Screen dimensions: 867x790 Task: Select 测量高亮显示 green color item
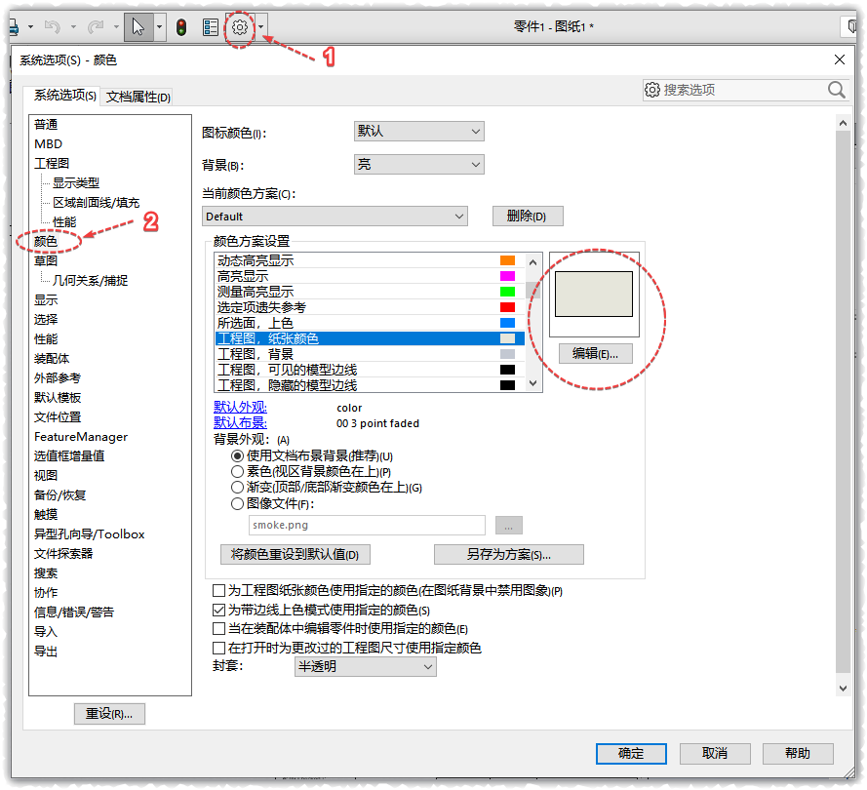[370, 292]
